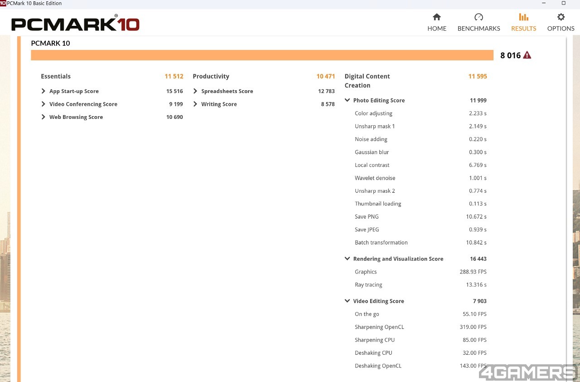Image resolution: width=580 pixels, height=382 pixels.
Task: Click the Unsharp mask 1 row
Action: point(420,126)
